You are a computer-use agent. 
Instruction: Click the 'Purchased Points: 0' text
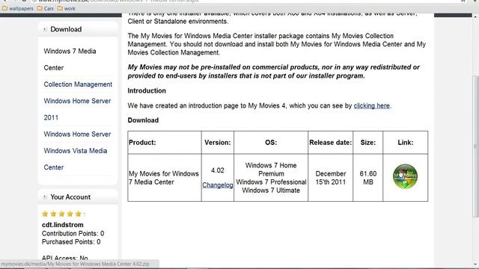(x=71, y=242)
